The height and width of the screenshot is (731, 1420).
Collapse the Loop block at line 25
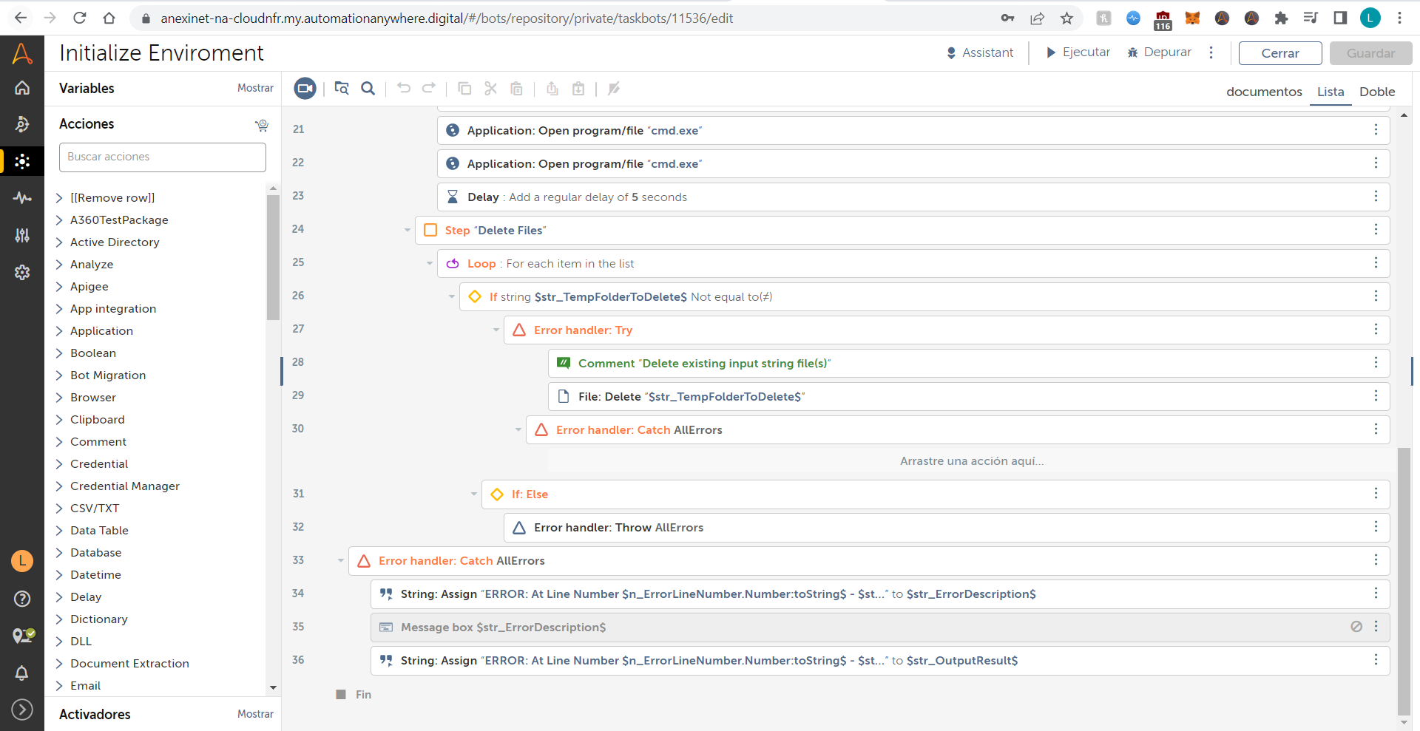430,264
